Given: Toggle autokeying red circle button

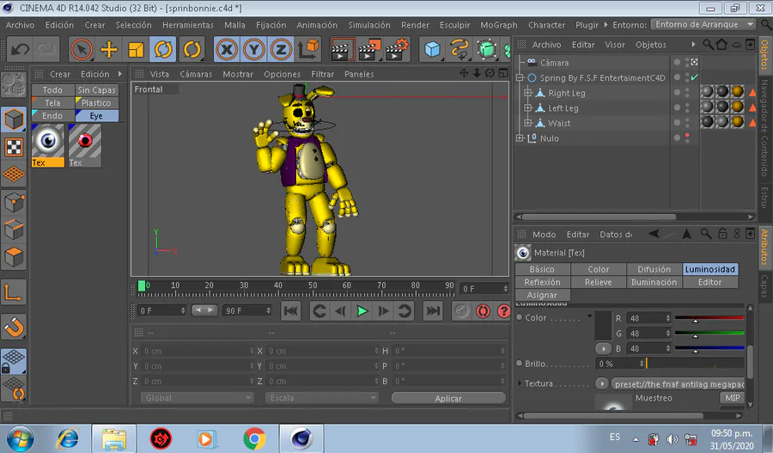Looking at the screenshot, I should tap(483, 311).
